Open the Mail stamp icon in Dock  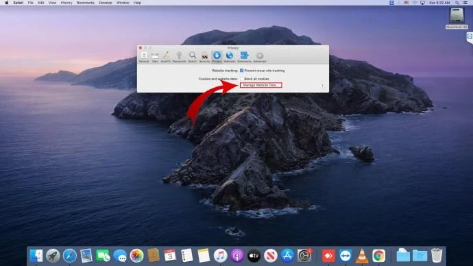[x=86, y=256]
